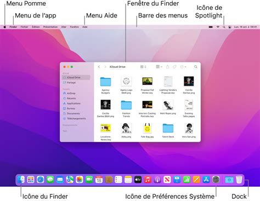Click the Tags button in Finder toolbar
Screen dimensions: 260x201
174,67
